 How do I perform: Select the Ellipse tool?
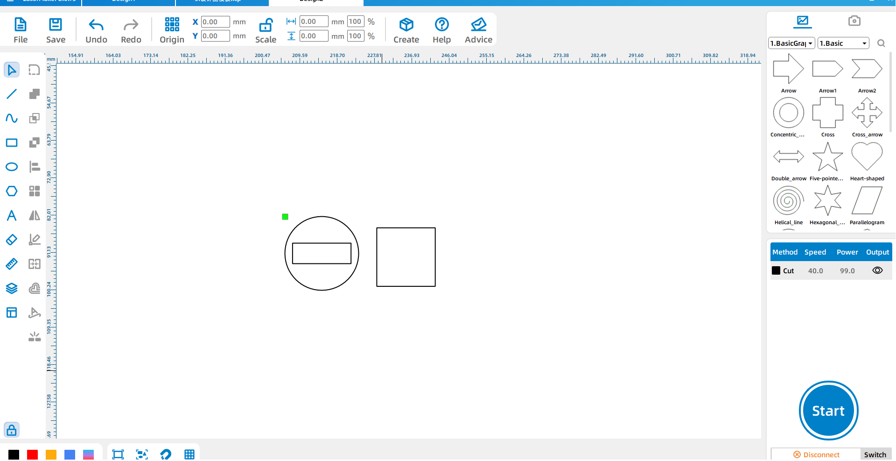[x=12, y=167]
